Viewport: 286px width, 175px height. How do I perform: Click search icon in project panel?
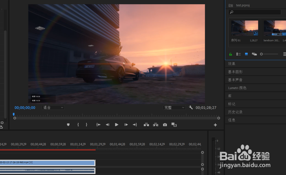click(232, 12)
